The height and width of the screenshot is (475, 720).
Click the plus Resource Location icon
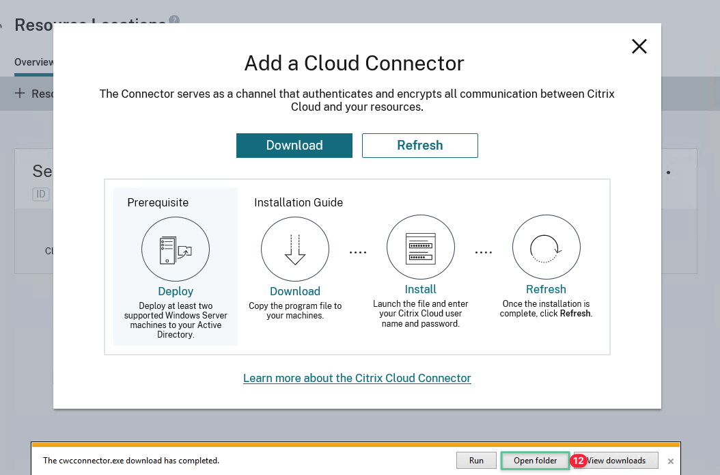20,93
